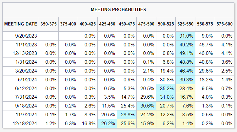Select the 1/31/2024 meeting date
The image size is (237, 132).
[20, 62]
